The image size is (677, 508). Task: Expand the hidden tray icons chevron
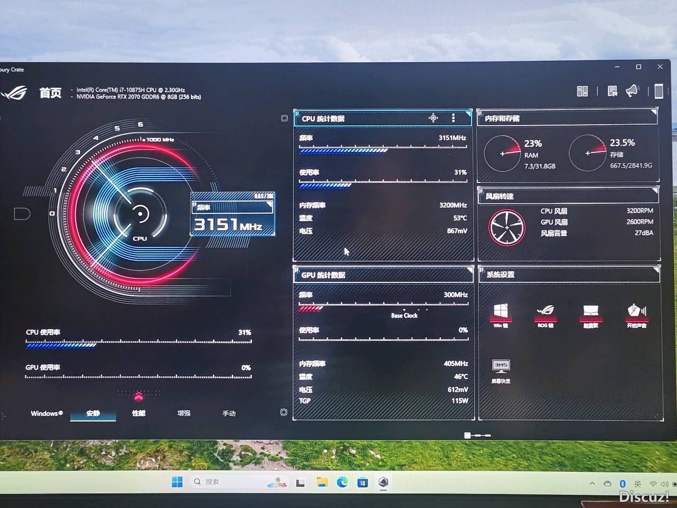click(592, 484)
